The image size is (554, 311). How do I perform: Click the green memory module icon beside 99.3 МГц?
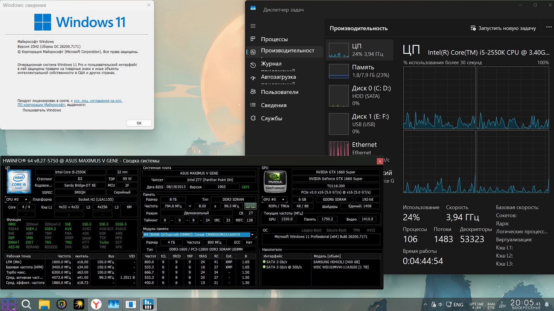250,206
